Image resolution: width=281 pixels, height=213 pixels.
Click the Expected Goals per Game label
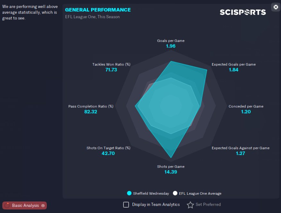click(x=234, y=64)
